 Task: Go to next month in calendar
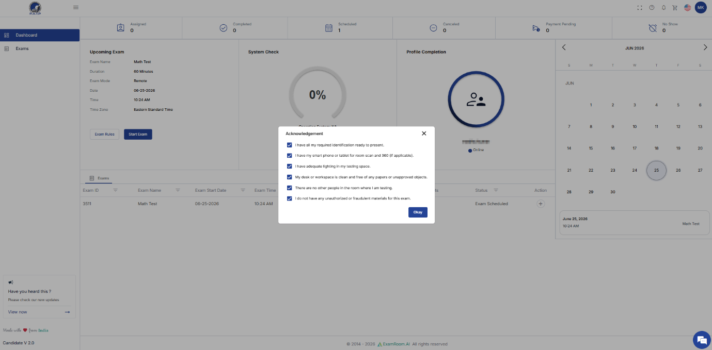(705, 47)
